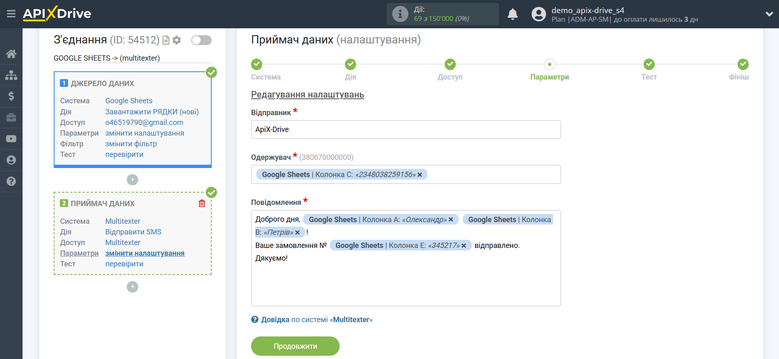779x359 pixels.
Task: Click the connection name GOOGLE SHEETS -> (multitexter)
Action: pos(107,58)
